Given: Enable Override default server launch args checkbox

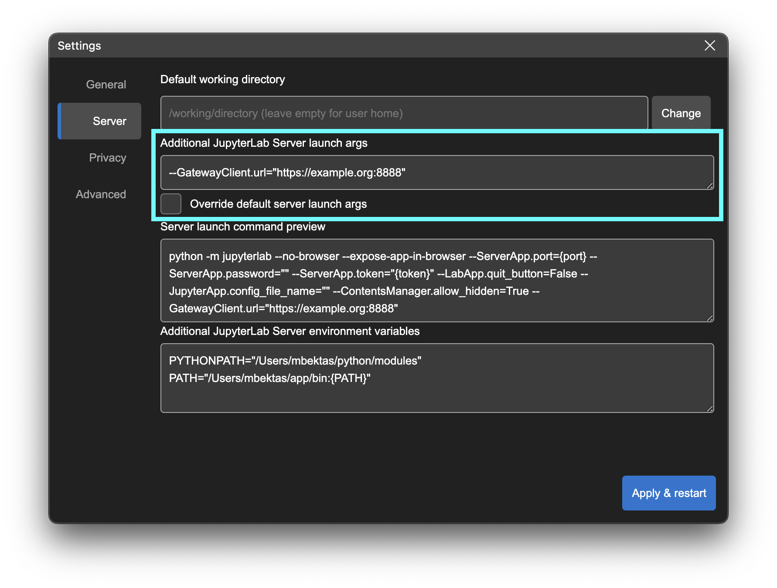Looking at the screenshot, I should point(171,204).
